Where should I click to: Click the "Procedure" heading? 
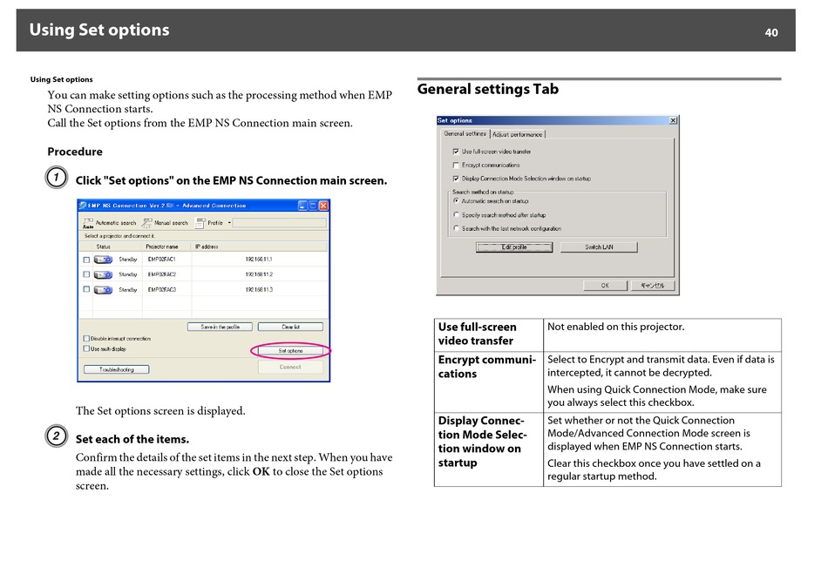click(x=75, y=152)
